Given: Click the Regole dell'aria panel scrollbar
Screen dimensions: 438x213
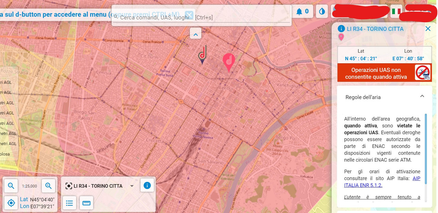Looking at the screenshot, I should (426, 149).
